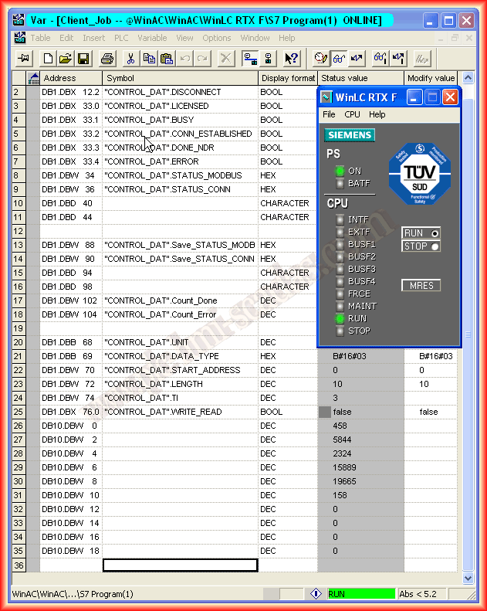Click the context Help arrow icon
487x611 pixels.
(x=291, y=58)
